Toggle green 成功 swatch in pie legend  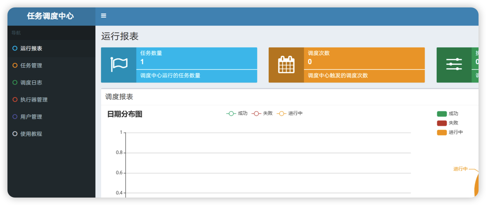point(442,114)
